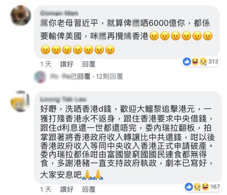Click the haha reaction icon beside 313
The height and width of the screenshot is (195, 227).
(x=195, y=62)
